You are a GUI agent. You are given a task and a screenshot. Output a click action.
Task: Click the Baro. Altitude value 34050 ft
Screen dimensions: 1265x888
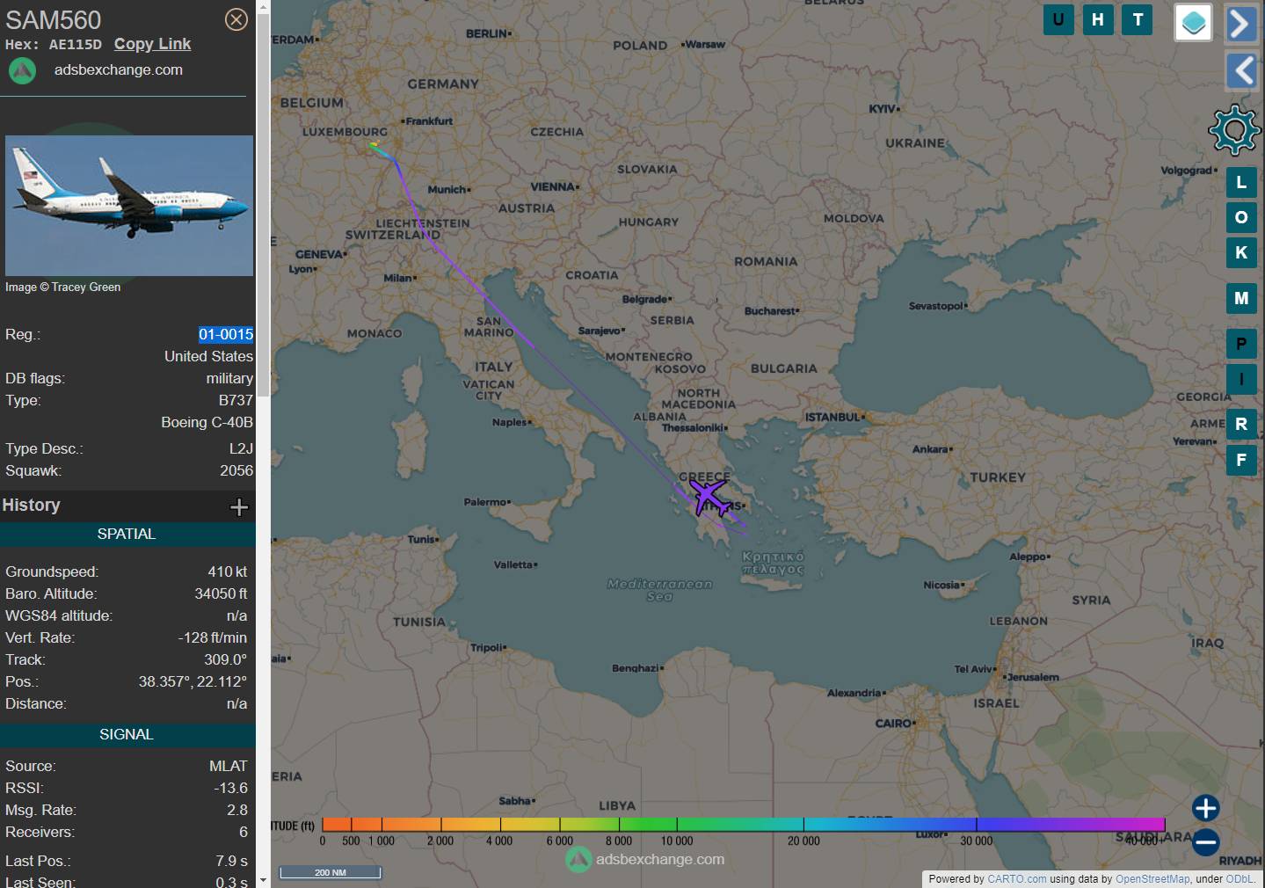pyautogui.click(x=221, y=593)
